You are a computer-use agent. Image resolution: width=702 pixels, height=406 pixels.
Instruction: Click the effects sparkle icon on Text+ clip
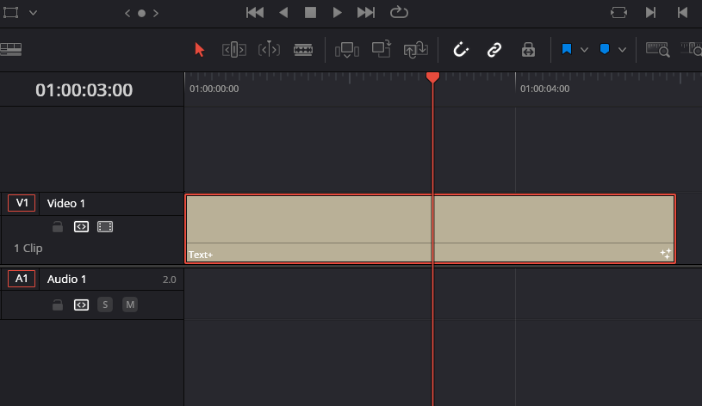pos(666,254)
